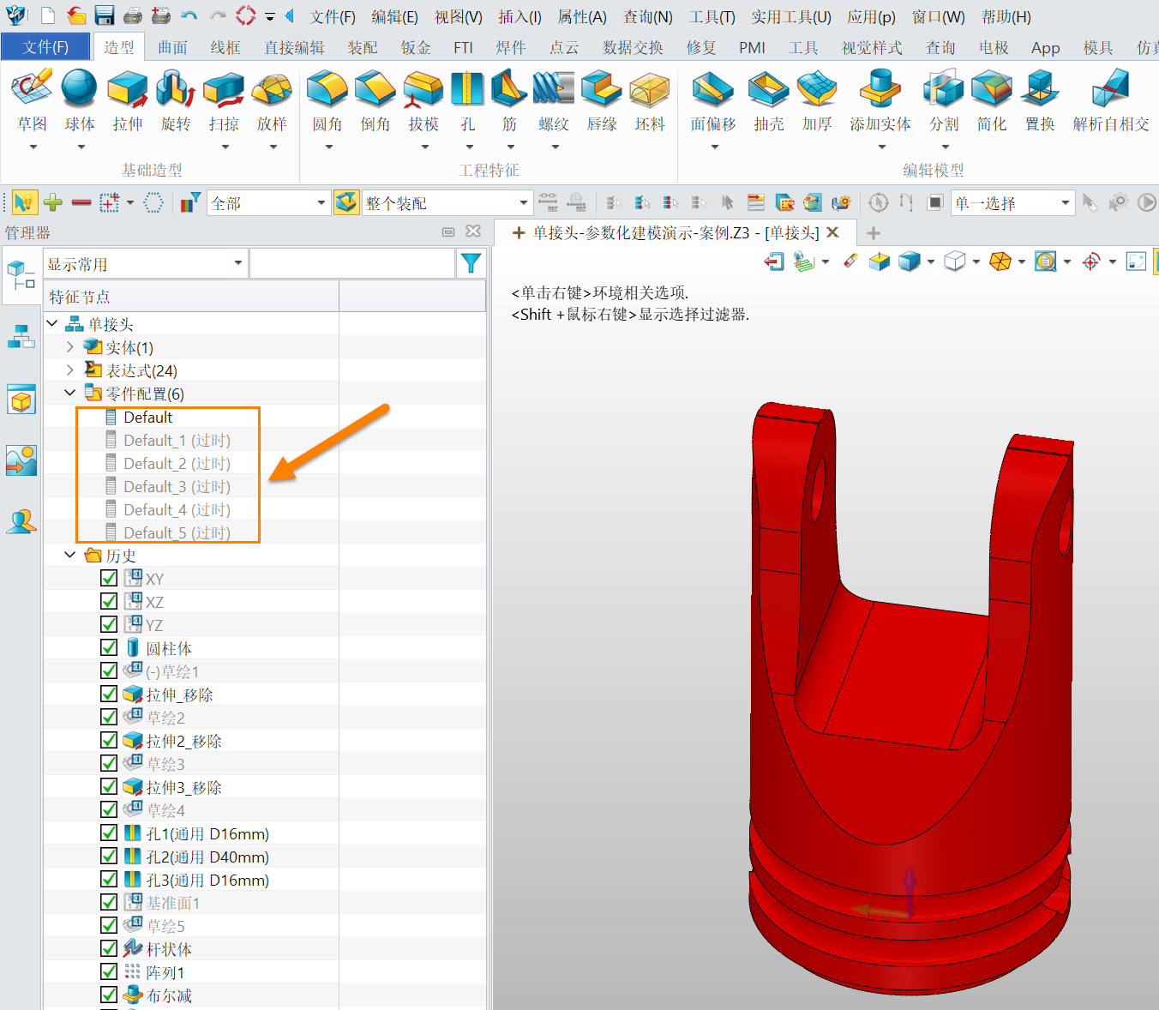The height and width of the screenshot is (1010, 1159).
Task: Open the 显示常用 dropdown
Action: pos(145,263)
